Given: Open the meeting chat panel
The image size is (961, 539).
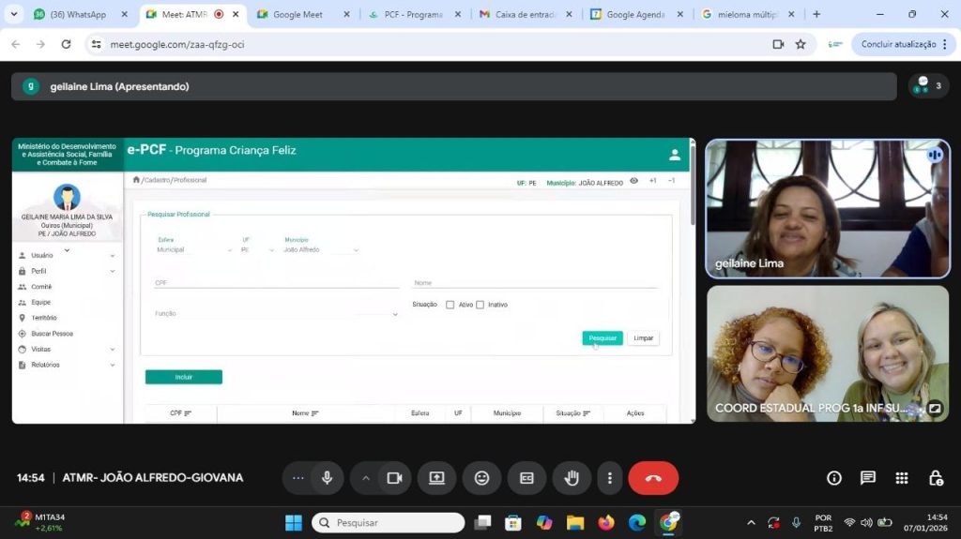Looking at the screenshot, I should pos(868,478).
